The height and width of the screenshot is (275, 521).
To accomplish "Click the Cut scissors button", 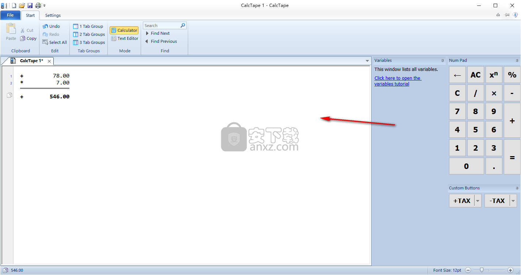I will click(27, 30).
